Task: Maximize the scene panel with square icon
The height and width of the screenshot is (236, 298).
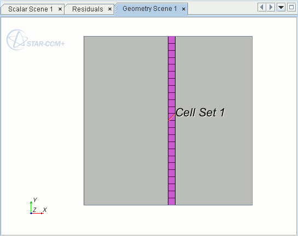Action: click(291, 8)
